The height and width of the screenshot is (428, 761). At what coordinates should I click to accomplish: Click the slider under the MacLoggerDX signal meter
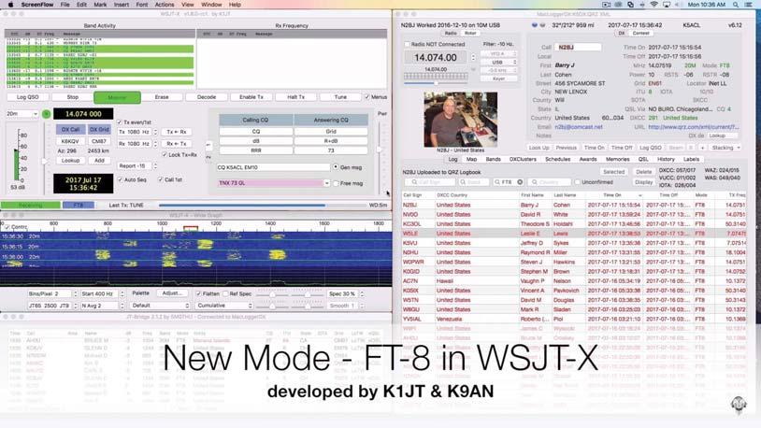[436, 83]
